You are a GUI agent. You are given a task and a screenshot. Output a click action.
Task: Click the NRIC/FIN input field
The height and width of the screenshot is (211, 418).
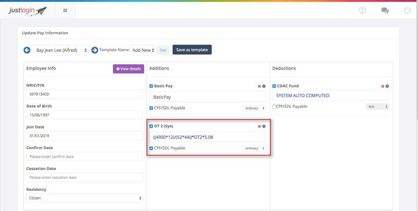click(84, 94)
